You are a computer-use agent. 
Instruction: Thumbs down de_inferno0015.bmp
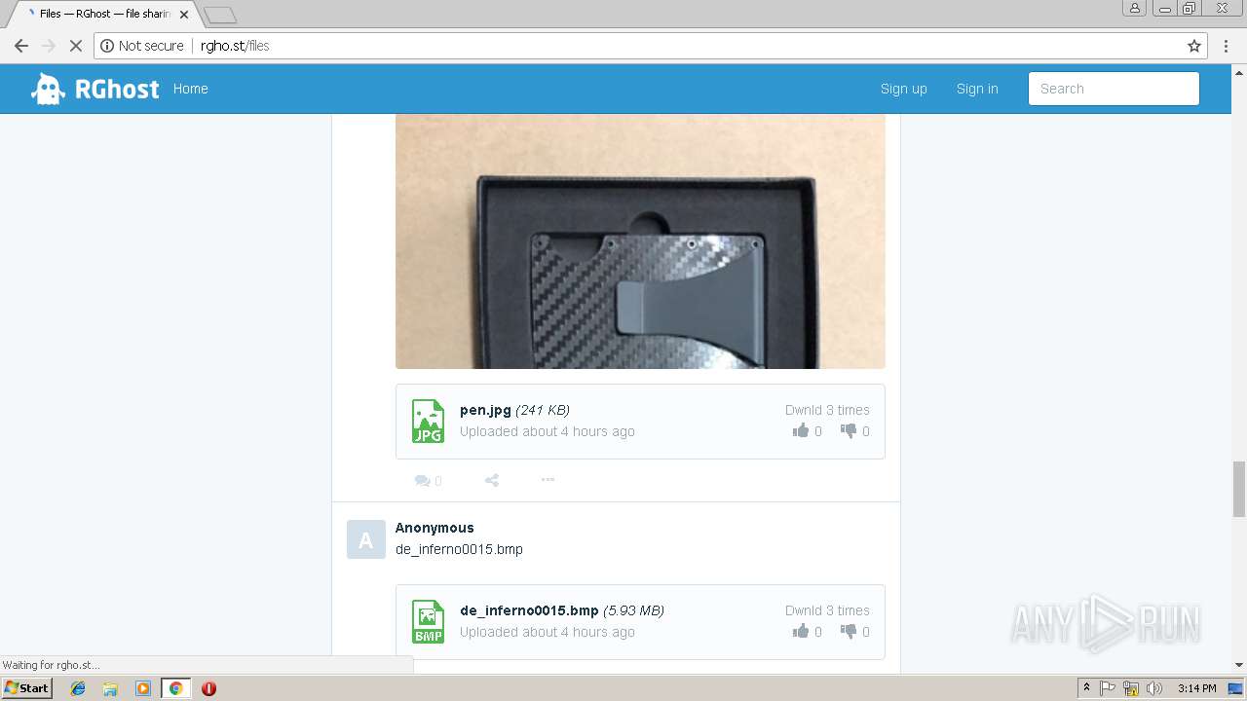849,632
